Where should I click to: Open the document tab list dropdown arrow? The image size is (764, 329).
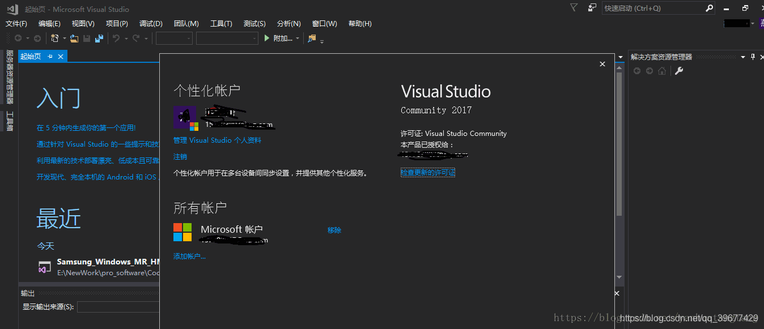[x=621, y=57]
